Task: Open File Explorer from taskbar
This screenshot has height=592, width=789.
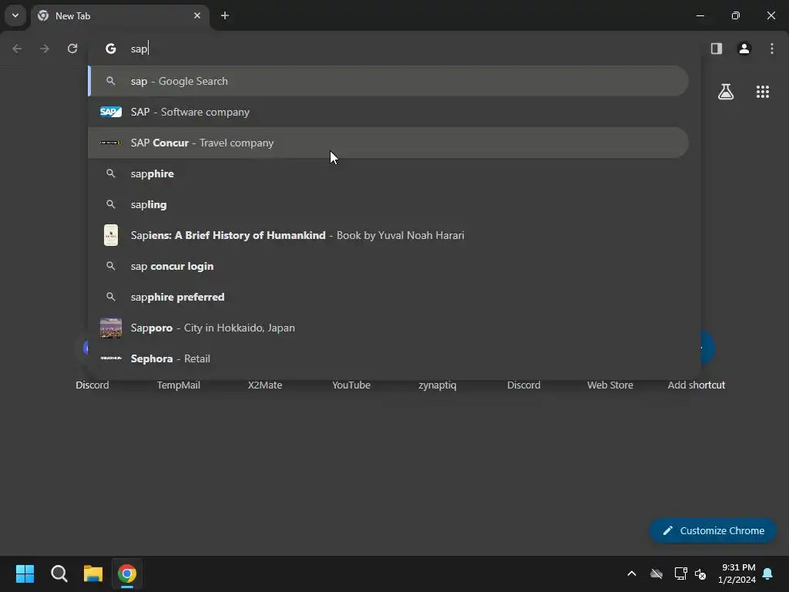Action: (x=93, y=573)
